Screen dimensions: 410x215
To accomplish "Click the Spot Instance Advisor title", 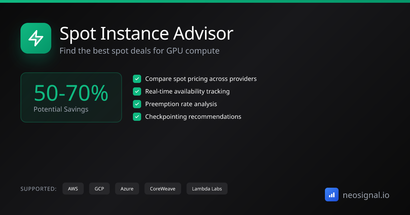I will tap(146, 33).
